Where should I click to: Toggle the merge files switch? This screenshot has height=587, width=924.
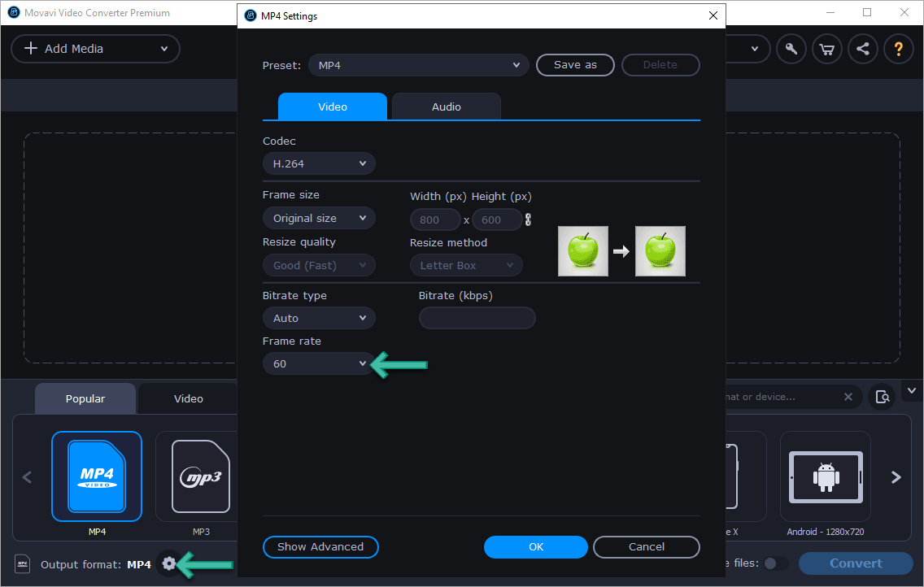(775, 563)
